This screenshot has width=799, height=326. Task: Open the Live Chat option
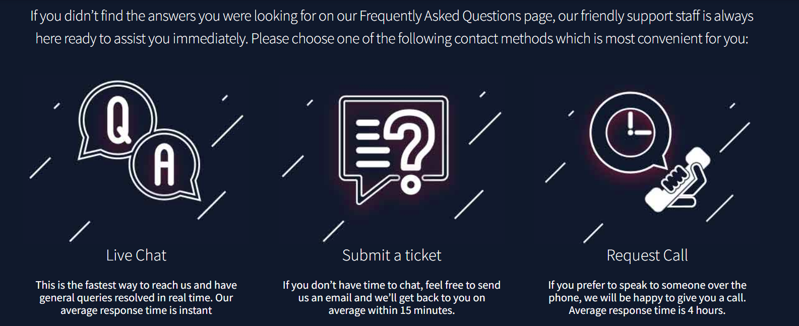136,255
